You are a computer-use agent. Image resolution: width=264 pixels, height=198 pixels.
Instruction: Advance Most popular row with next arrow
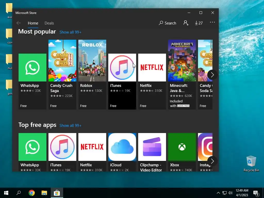point(212,75)
